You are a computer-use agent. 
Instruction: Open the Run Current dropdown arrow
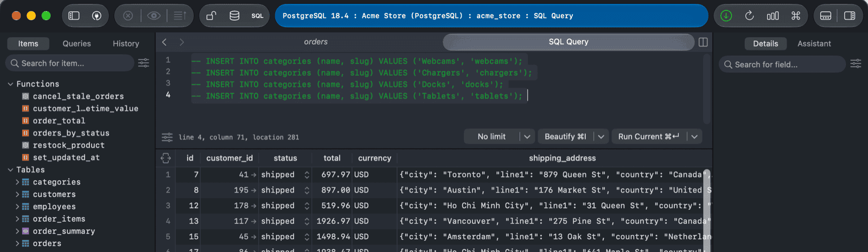694,137
